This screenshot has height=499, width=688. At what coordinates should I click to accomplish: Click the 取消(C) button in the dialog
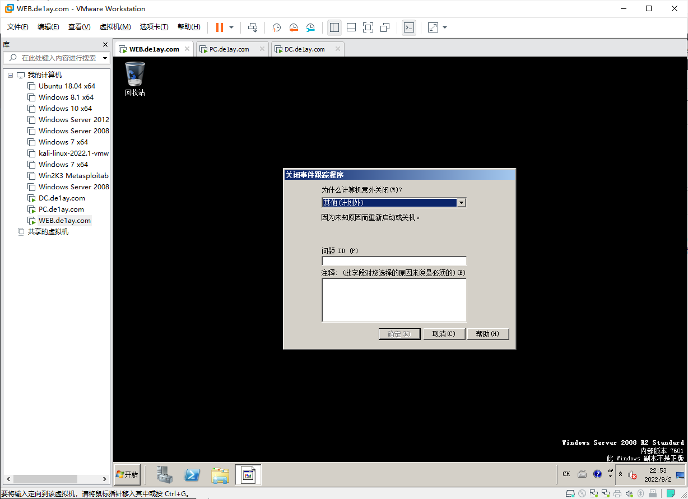[x=444, y=334]
